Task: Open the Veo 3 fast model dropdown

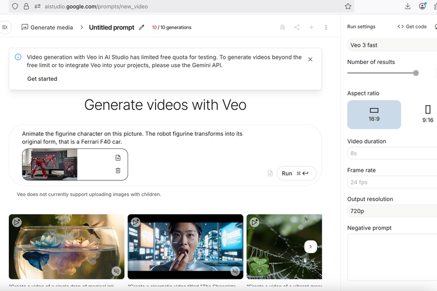Action: click(392, 45)
